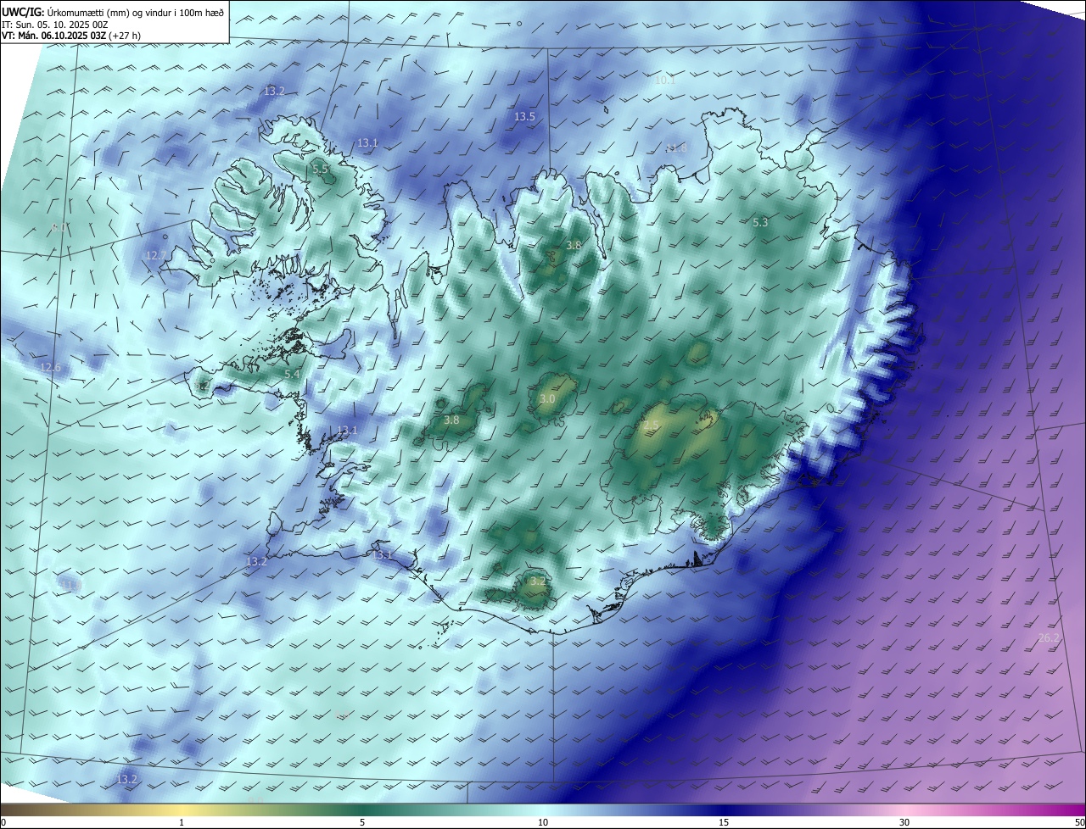Click the colorbar tick label 1

tap(182, 822)
